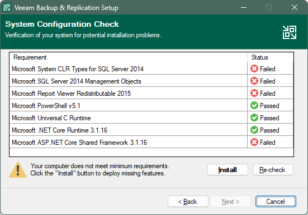
Task: Click the failed icon for ASP.NET Core Framework
Action: (x=254, y=142)
